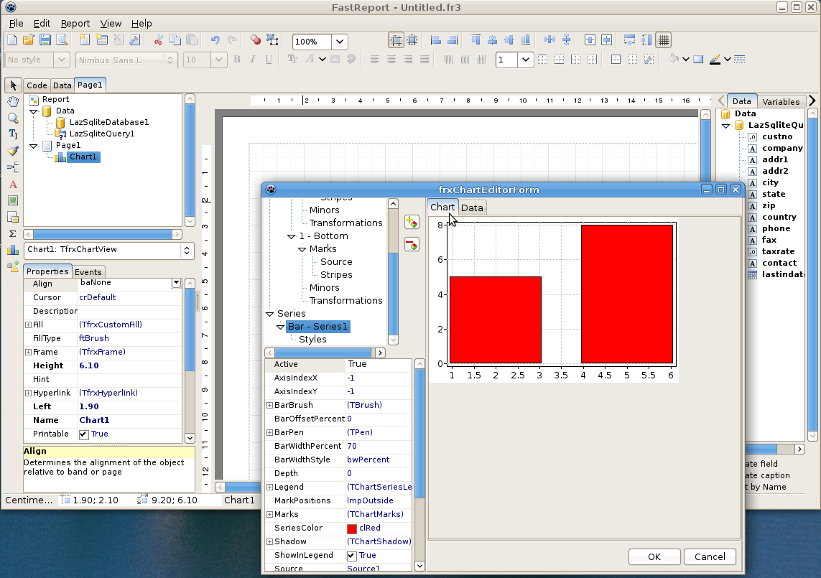The image size is (821, 578).
Task: Collapse the 1 - Bottom axis node
Action: tap(292, 236)
